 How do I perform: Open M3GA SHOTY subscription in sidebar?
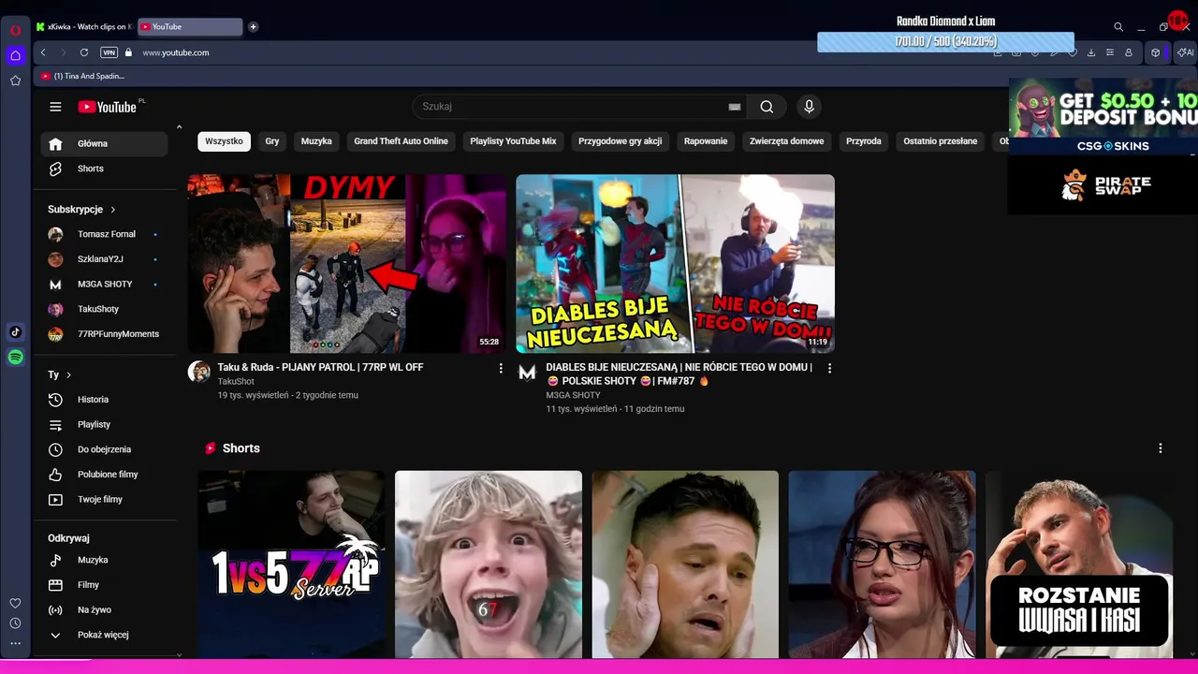click(104, 284)
